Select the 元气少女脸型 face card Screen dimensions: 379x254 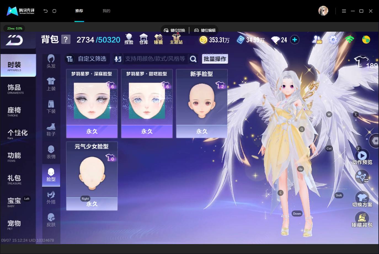[92, 176]
